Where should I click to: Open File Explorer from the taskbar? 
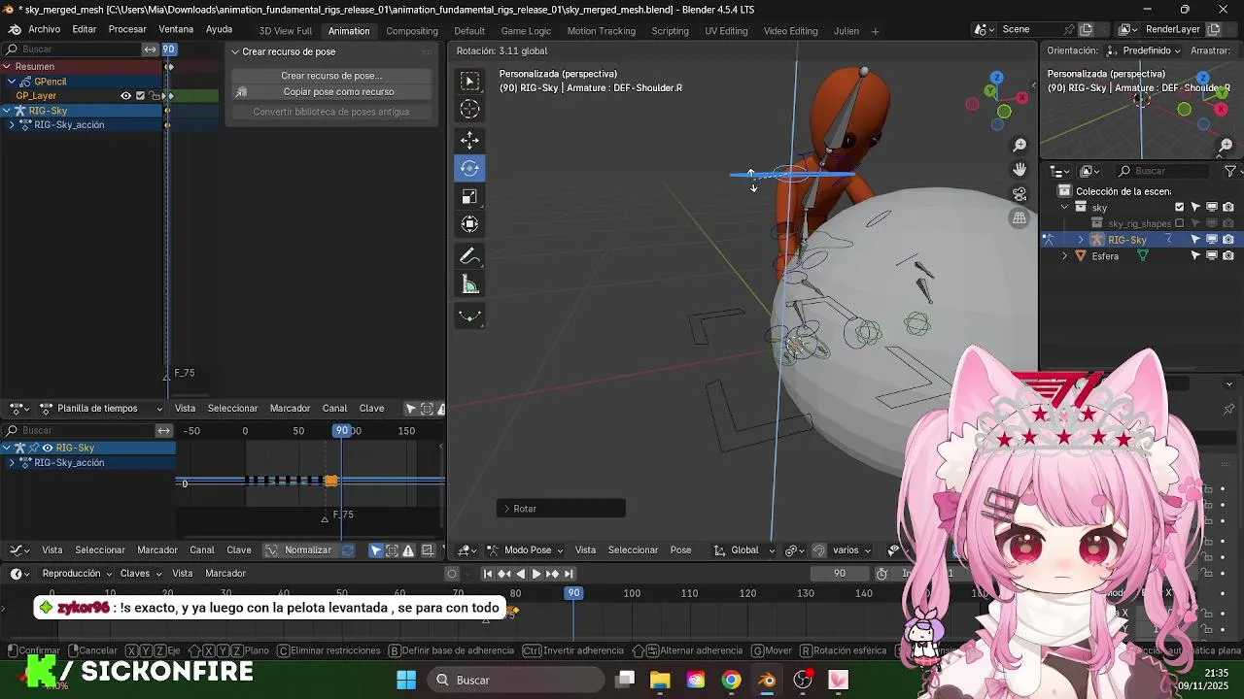660,680
